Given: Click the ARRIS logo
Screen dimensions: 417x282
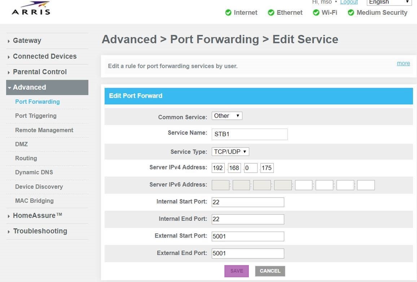Looking at the screenshot, I should [x=31, y=8].
